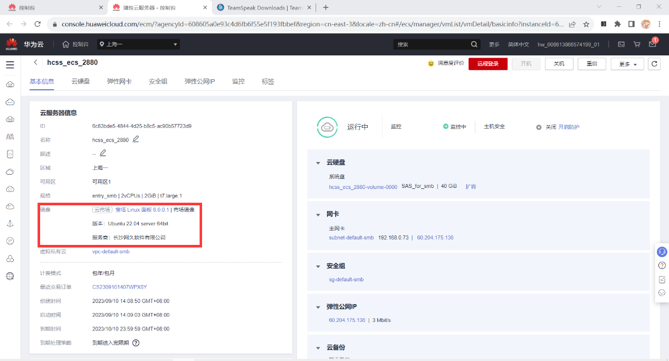Click the 搜索 search input field
Image resolution: width=669 pixels, height=361 pixels.
[432, 44]
